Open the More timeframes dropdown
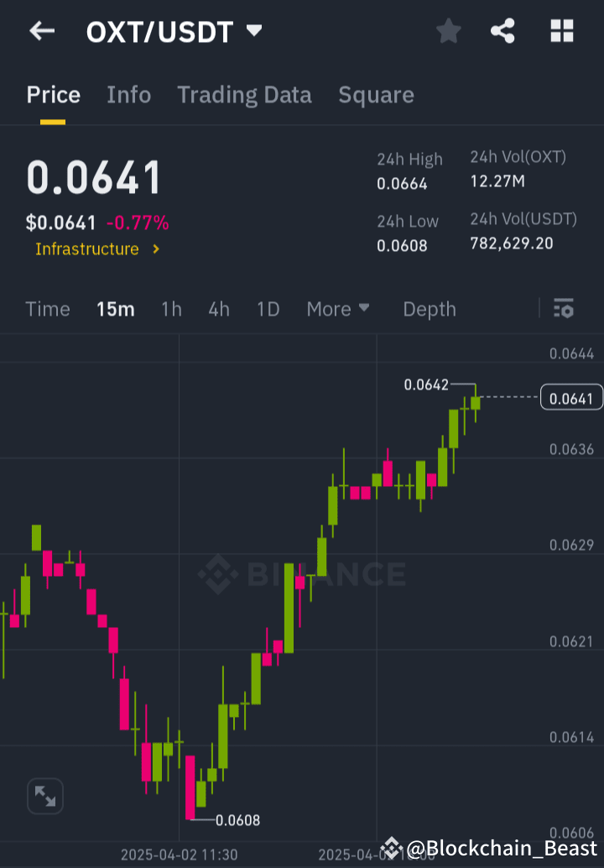 (338, 308)
